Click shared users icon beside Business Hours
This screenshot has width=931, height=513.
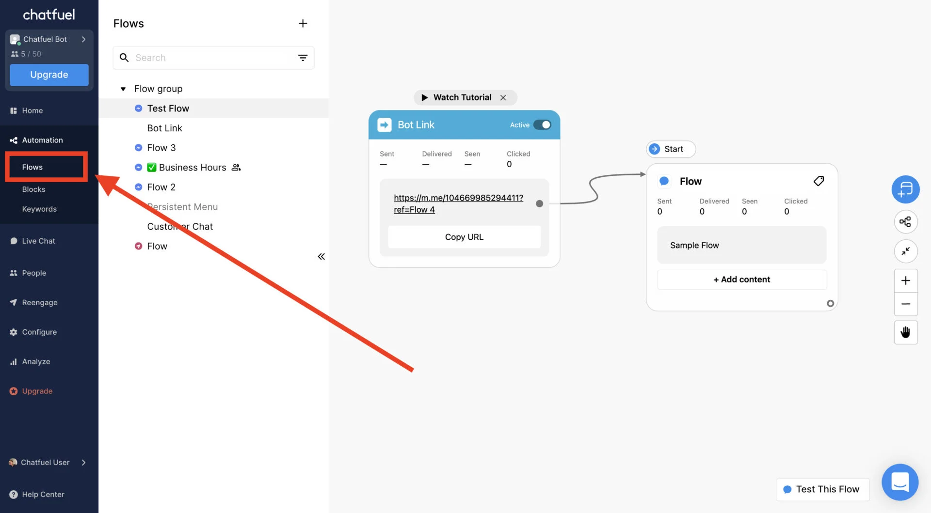pos(236,168)
